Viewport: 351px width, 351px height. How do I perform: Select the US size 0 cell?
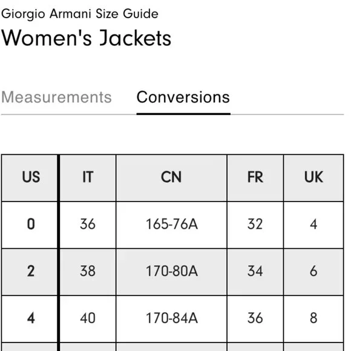(x=30, y=225)
